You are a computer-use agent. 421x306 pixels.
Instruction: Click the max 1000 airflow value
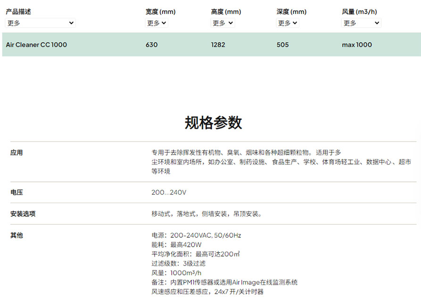pos(357,45)
